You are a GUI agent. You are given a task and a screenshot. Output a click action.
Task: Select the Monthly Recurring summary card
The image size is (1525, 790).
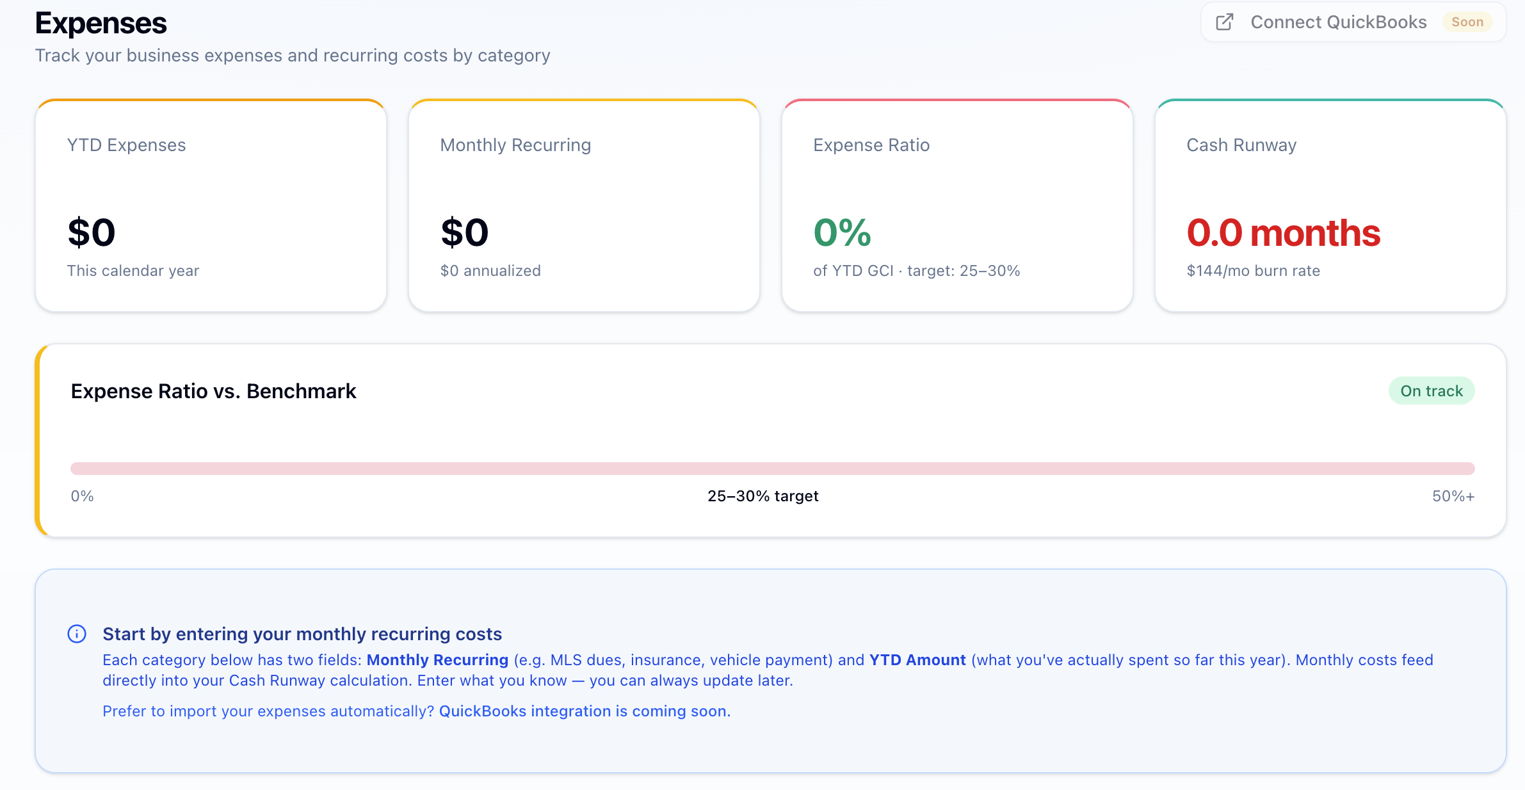[584, 206]
